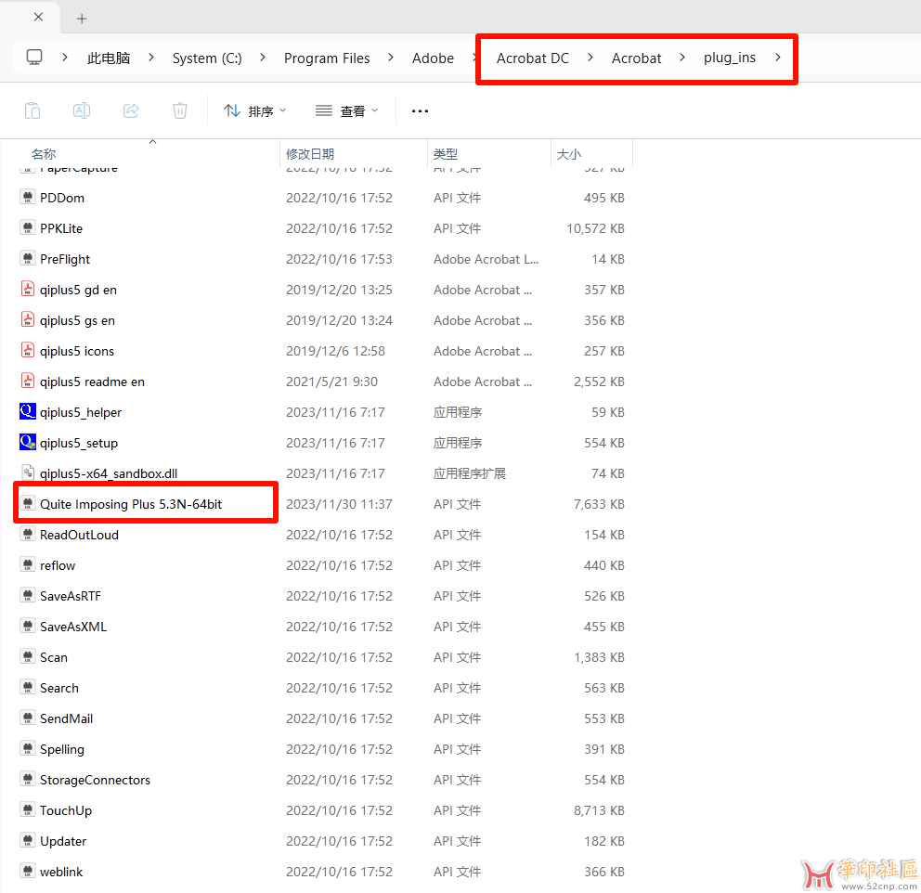Click the DLL icon of qiplus5-x64_sandbox.dll
This screenshot has height=893, width=921.
(x=28, y=472)
